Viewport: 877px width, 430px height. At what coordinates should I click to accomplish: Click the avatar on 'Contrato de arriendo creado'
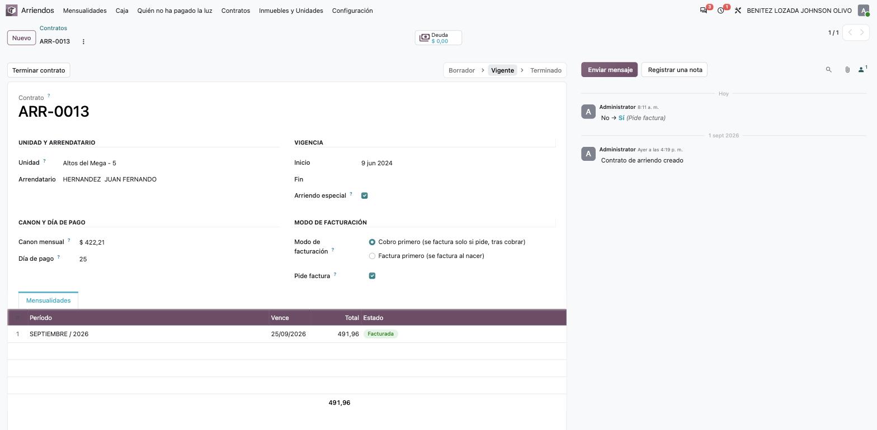click(x=588, y=154)
